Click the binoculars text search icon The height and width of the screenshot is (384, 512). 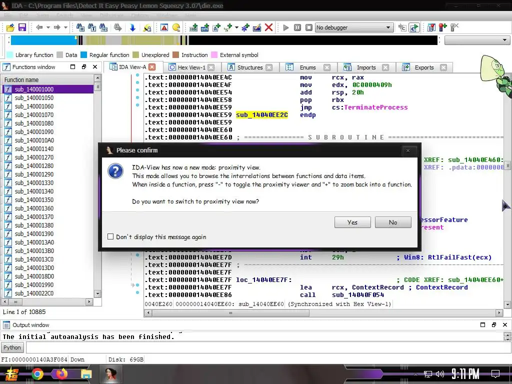(x=92, y=27)
